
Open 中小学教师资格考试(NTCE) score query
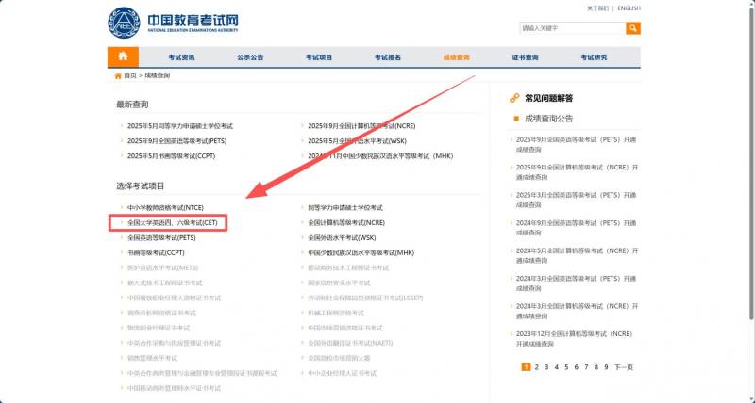click(165, 207)
